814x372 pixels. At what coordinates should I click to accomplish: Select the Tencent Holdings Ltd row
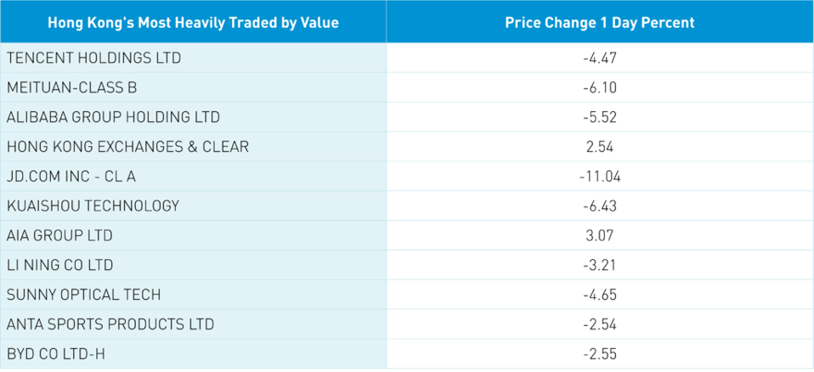[94, 58]
